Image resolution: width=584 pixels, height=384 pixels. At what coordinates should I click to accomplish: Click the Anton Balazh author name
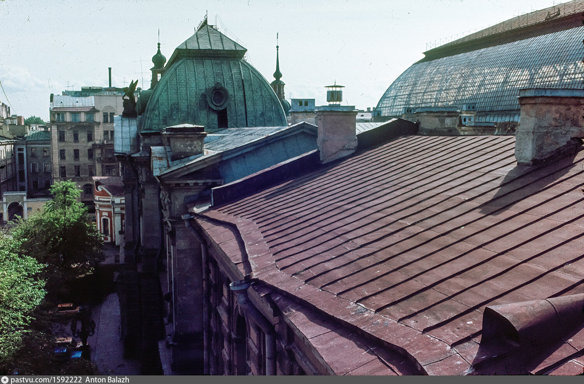click(x=107, y=380)
